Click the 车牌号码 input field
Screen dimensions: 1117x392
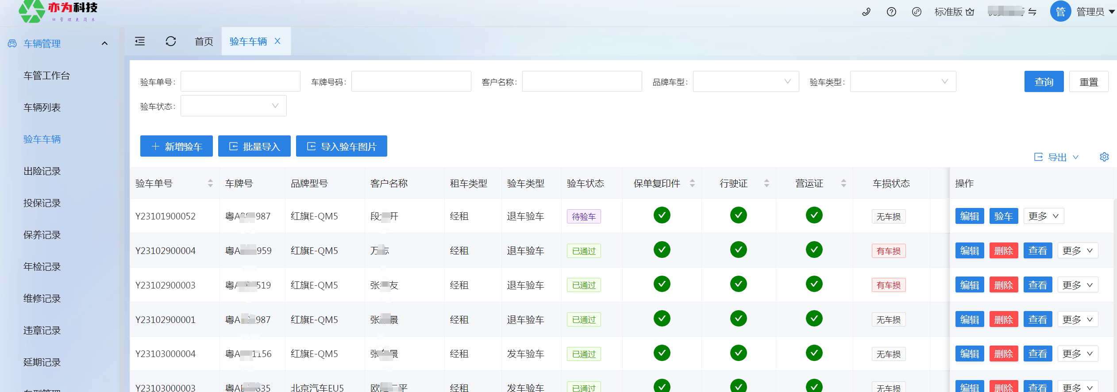[411, 81]
